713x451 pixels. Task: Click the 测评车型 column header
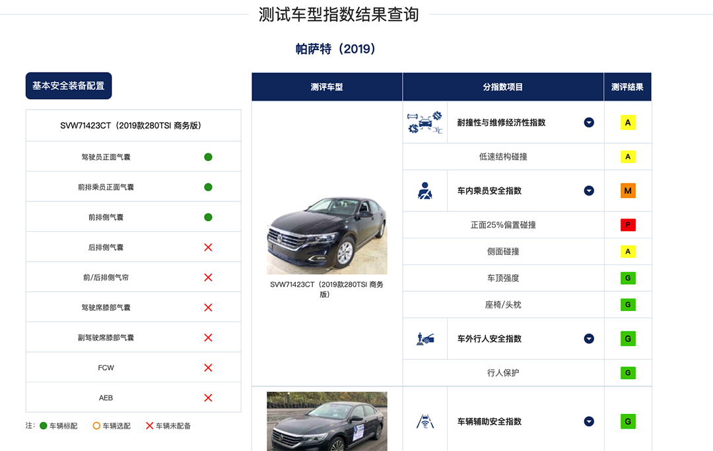(327, 87)
